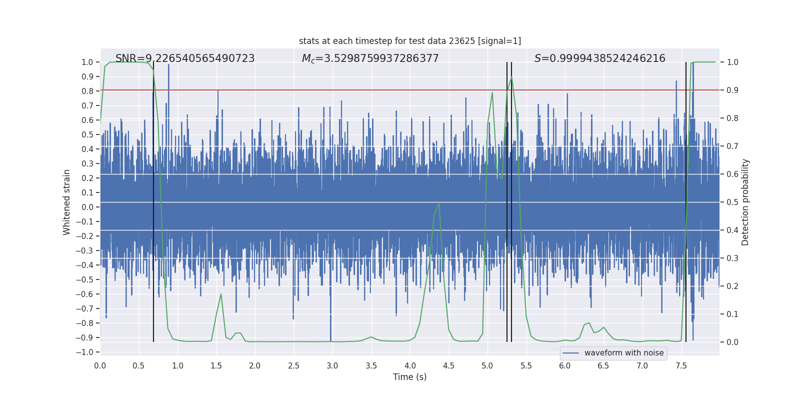The height and width of the screenshot is (400, 800).
Task: Click the green curve peak near 1.55 s
Action: click(x=221, y=294)
